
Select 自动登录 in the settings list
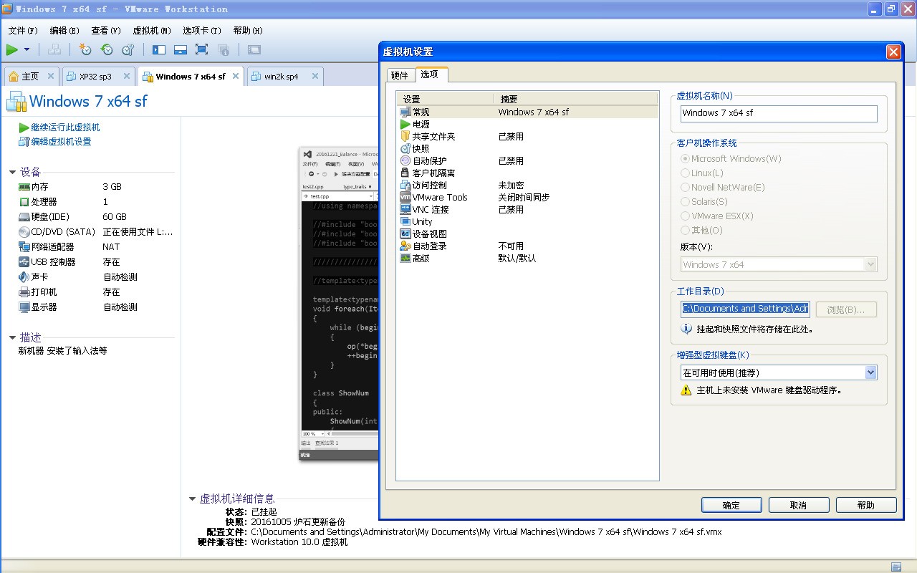point(527,246)
